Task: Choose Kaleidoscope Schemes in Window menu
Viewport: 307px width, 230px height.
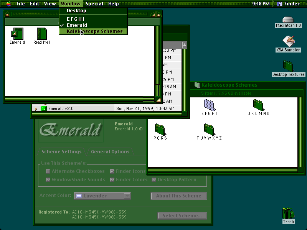Action: click(93, 31)
